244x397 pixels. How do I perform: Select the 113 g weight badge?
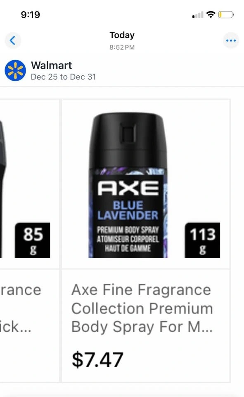tap(203, 240)
